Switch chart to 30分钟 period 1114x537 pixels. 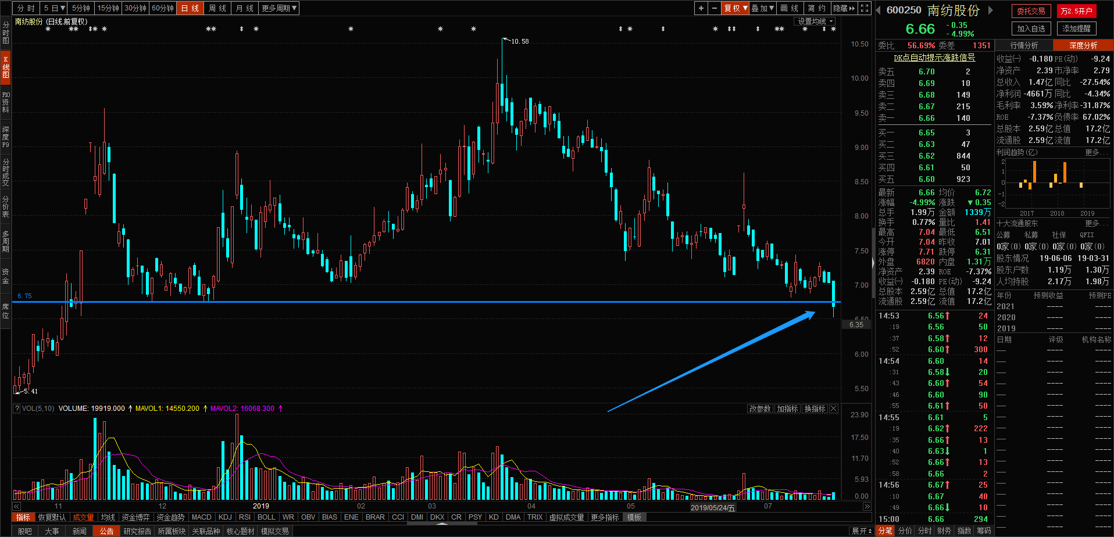tap(135, 8)
